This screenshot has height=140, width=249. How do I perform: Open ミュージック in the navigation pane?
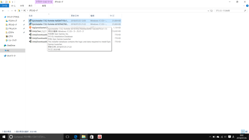(x=12, y=40)
